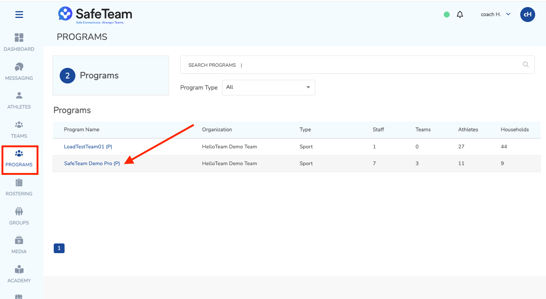546x299 pixels.
Task: Click the Organization column header
Action: click(x=217, y=129)
